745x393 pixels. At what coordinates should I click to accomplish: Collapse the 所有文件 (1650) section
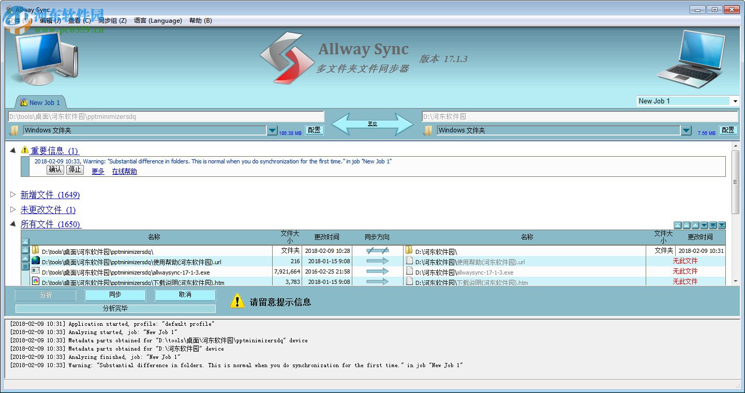coord(12,224)
